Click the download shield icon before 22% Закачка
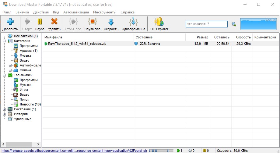Image resolution: width=280 pixels, height=153 pixels. [x=136, y=44]
